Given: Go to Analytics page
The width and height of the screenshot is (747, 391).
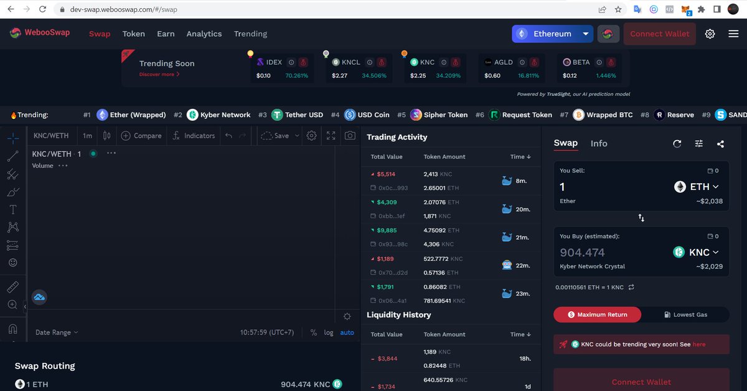Looking at the screenshot, I should click(204, 34).
